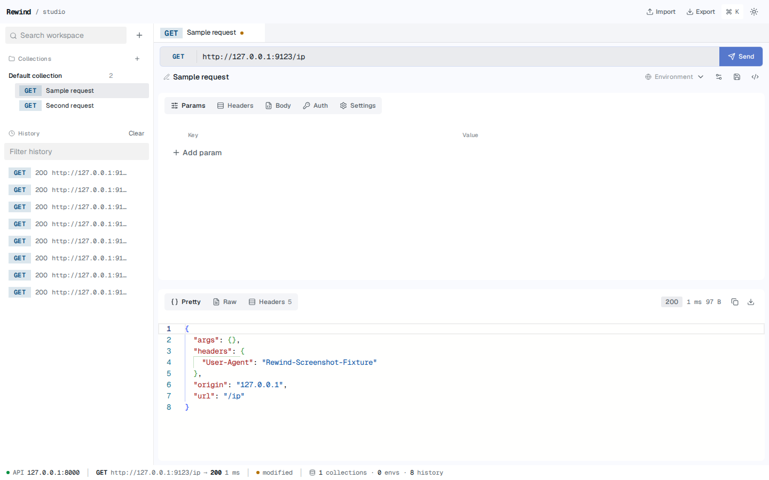This screenshot has width=769, height=480.
Task: Click the request options sliders icon
Action: [719, 77]
